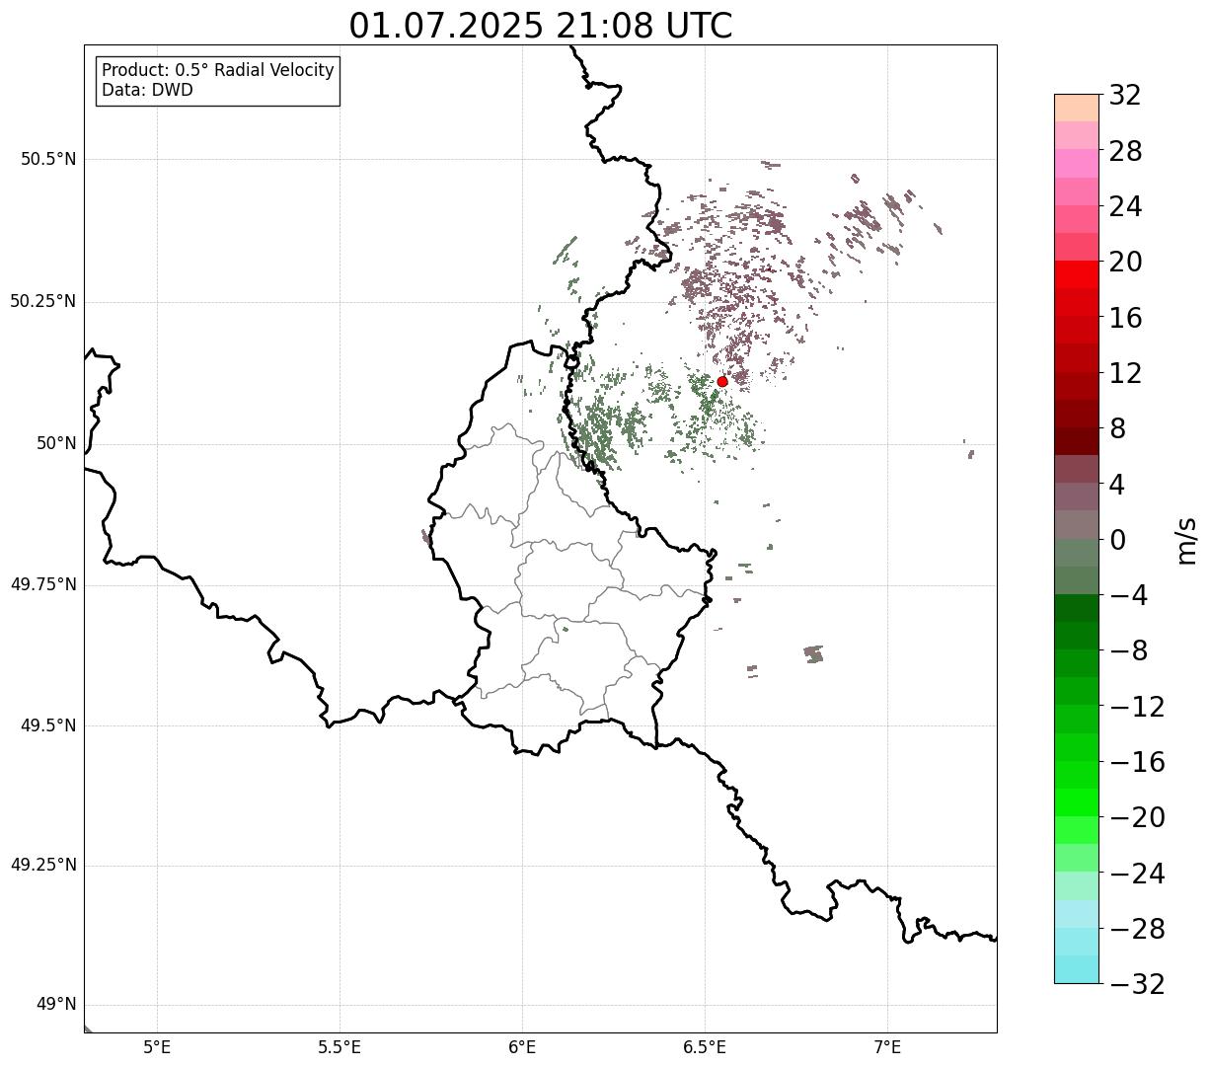Click the 49°N latitude label
1209x1067 pixels.
point(57,1005)
